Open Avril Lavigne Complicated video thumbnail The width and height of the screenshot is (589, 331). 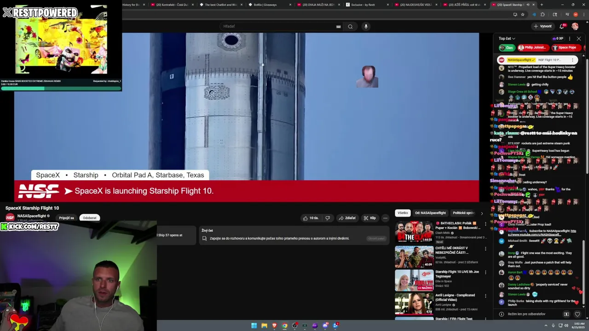pos(414,304)
